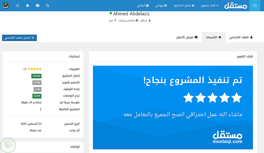Click the 'متوسط سرعة الرد' label
Image resolution: width=264 pixels, height=153 pixels.
pyautogui.click(x=69, y=102)
